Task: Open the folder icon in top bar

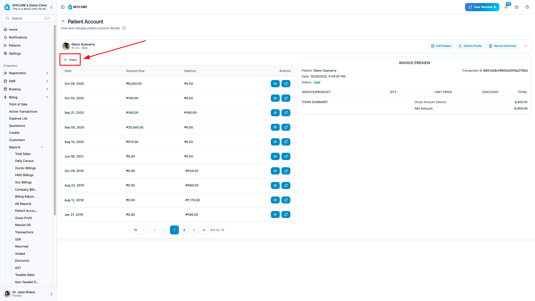Action: [517, 7]
